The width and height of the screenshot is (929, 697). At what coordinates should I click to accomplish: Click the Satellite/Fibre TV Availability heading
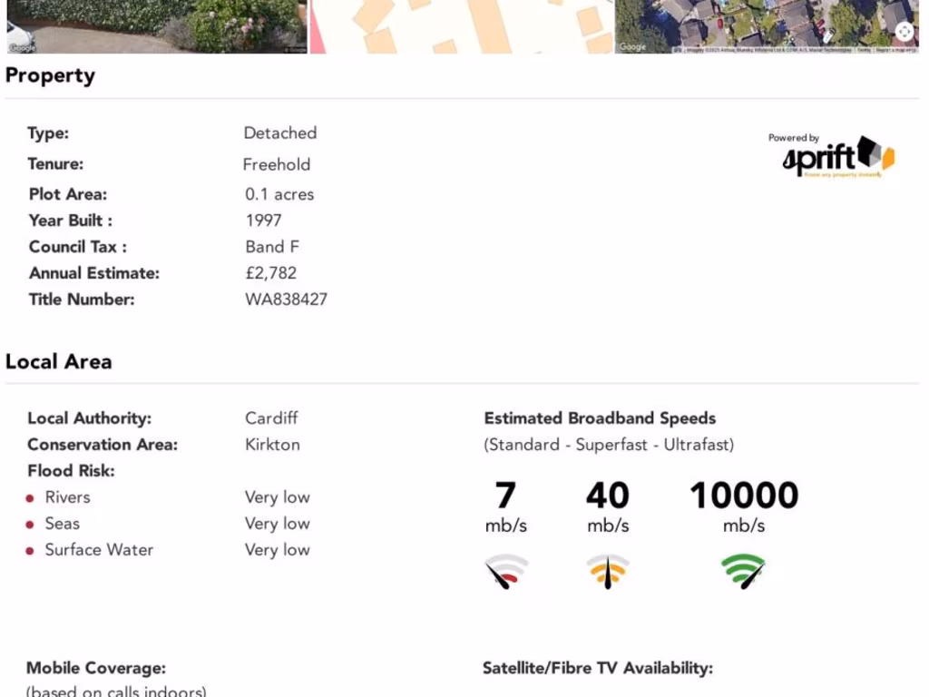(598, 668)
